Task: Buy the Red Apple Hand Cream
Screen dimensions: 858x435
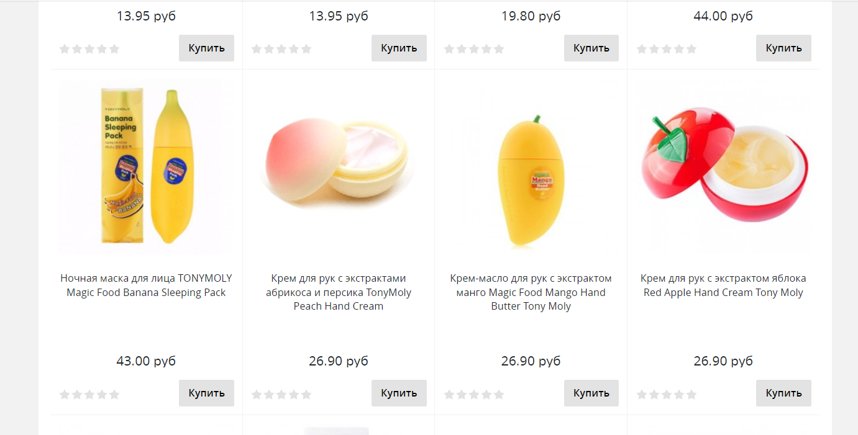Action: 783,393
